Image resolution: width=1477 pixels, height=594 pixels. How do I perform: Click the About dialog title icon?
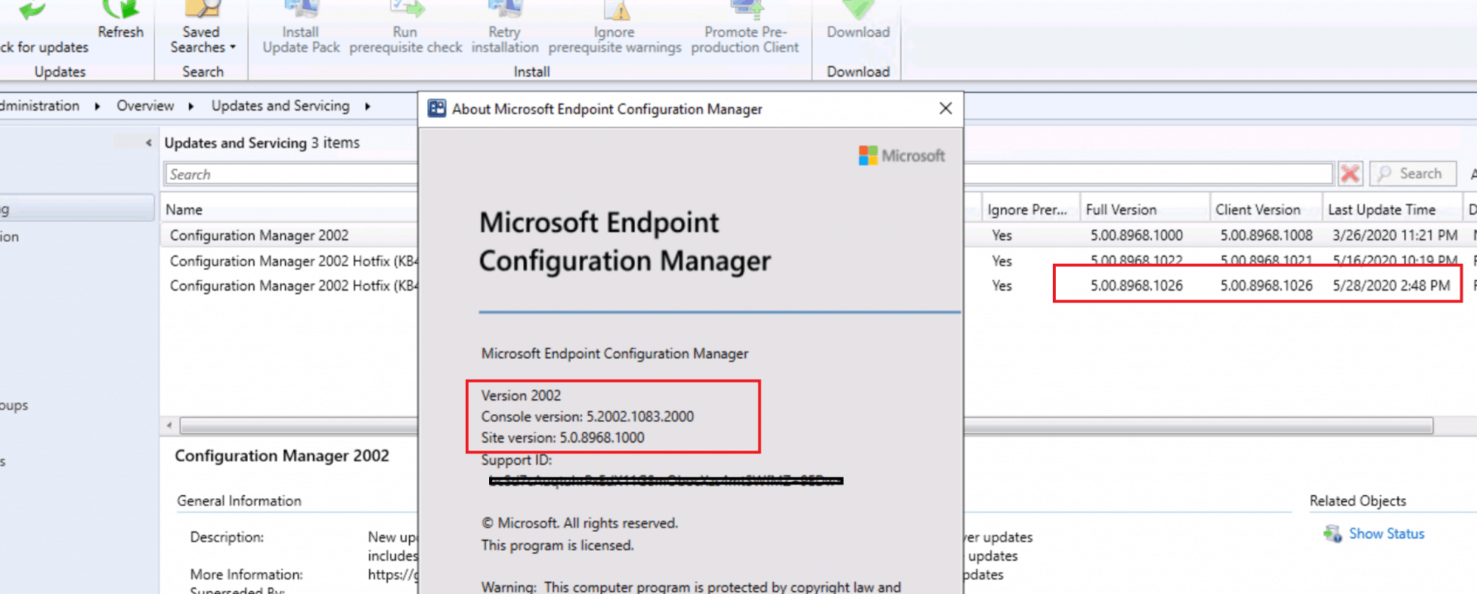coord(437,108)
